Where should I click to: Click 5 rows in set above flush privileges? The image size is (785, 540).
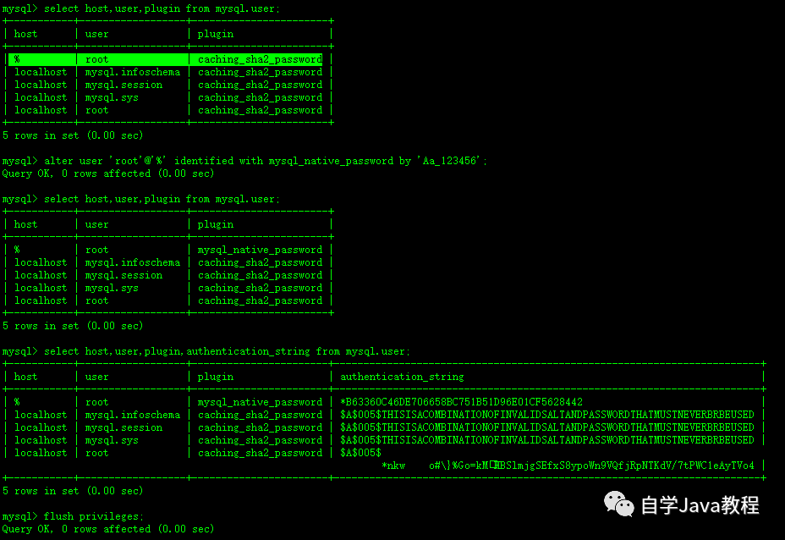pos(73,491)
